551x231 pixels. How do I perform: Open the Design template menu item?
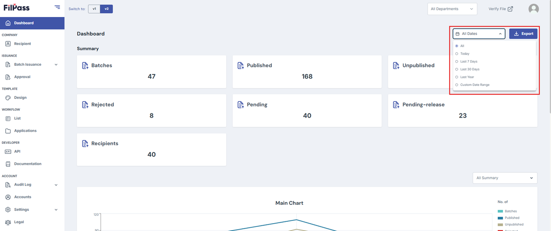pyautogui.click(x=32, y=97)
